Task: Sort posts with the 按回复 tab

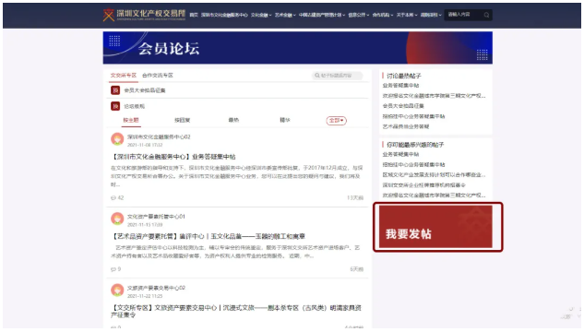Action: tap(182, 120)
